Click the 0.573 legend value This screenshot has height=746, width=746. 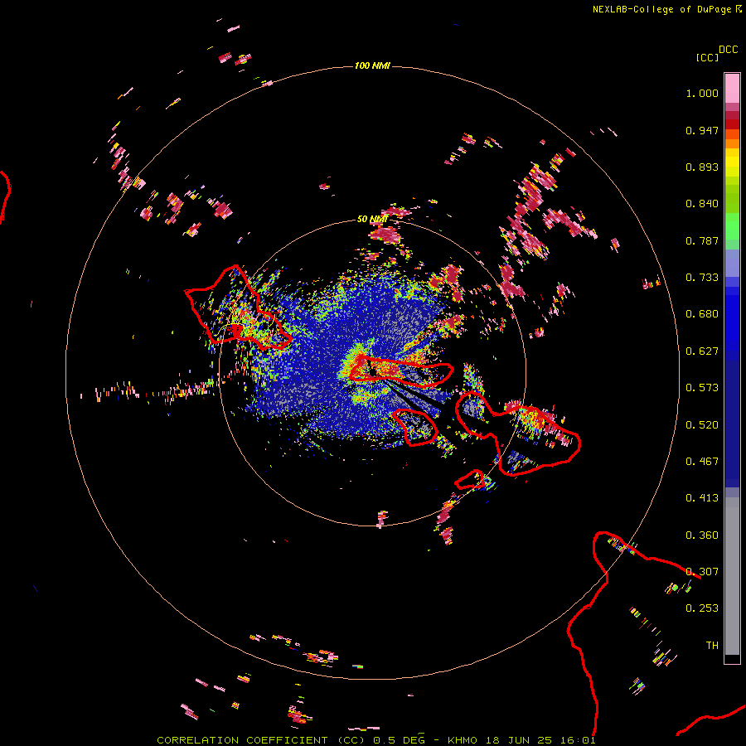tap(702, 388)
